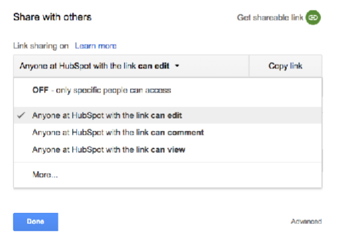
Task: Click the 'Share with others' heading
Action: 52,17
